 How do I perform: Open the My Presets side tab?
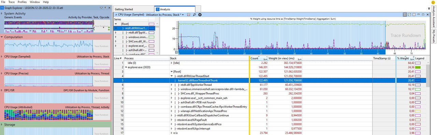pos(434,37)
